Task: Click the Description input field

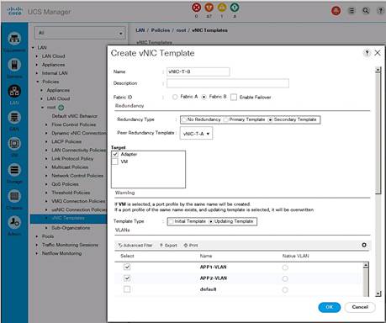Action: coord(228,83)
